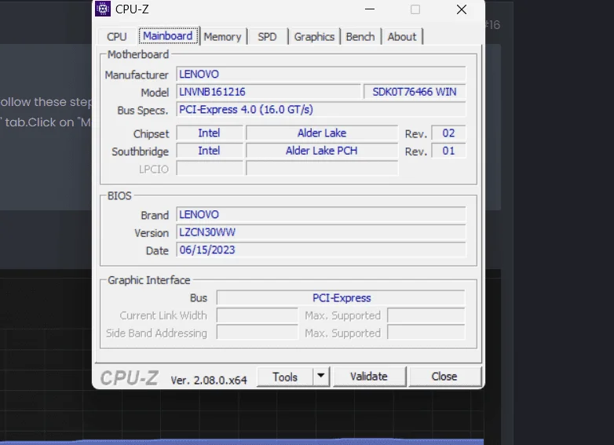Click the Model value LNVNB161216

[269, 92]
